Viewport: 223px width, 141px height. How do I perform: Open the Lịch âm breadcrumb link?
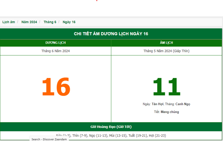(x=9, y=22)
